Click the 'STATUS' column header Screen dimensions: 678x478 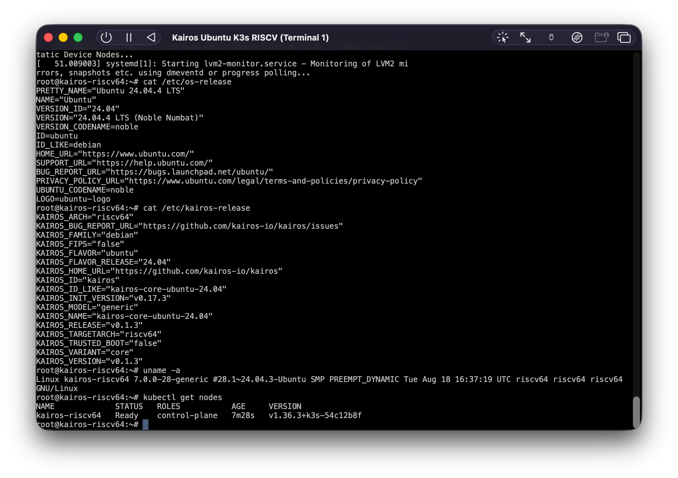click(x=129, y=406)
